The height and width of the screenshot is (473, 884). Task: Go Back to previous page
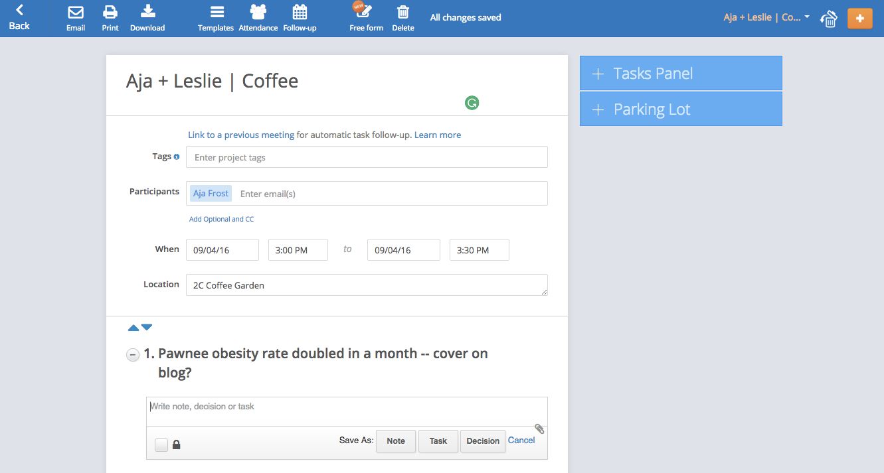point(19,18)
